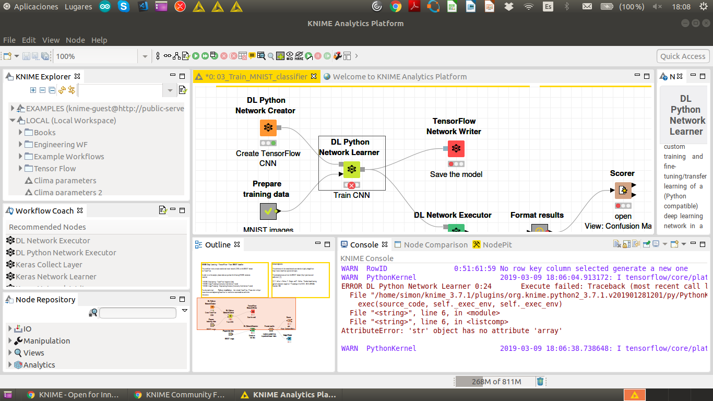The width and height of the screenshot is (713, 401).
Task: Open the zoom level 100% dropdown
Action: coord(145,56)
